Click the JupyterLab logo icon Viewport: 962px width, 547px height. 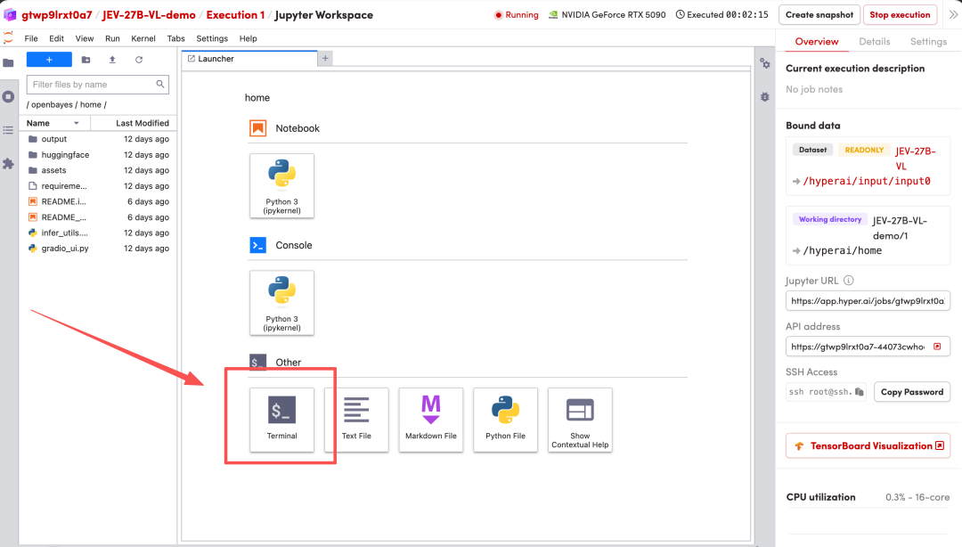pyautogui.click(x=8, y=38)
